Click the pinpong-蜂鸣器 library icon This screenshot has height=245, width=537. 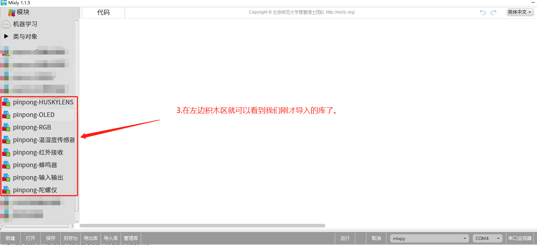tap(6, 165)
